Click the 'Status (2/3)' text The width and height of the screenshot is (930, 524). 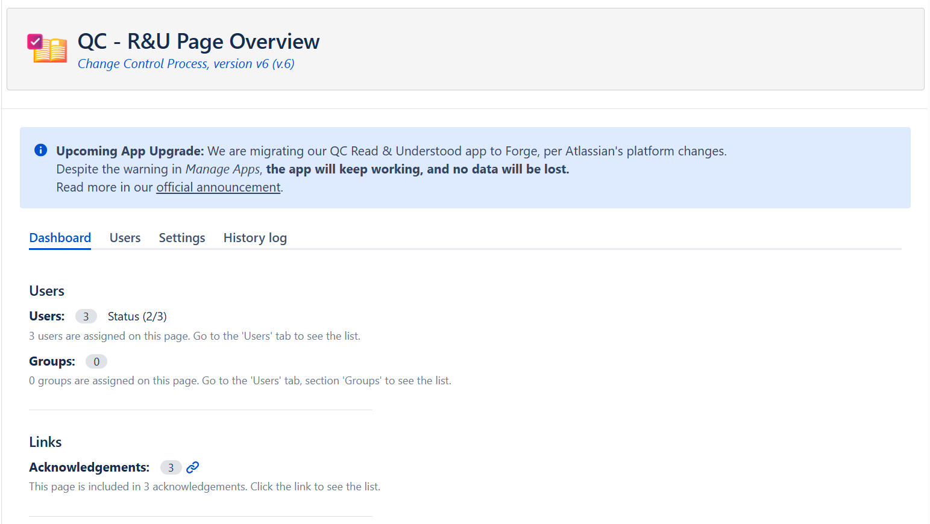(x=137, y=316)
